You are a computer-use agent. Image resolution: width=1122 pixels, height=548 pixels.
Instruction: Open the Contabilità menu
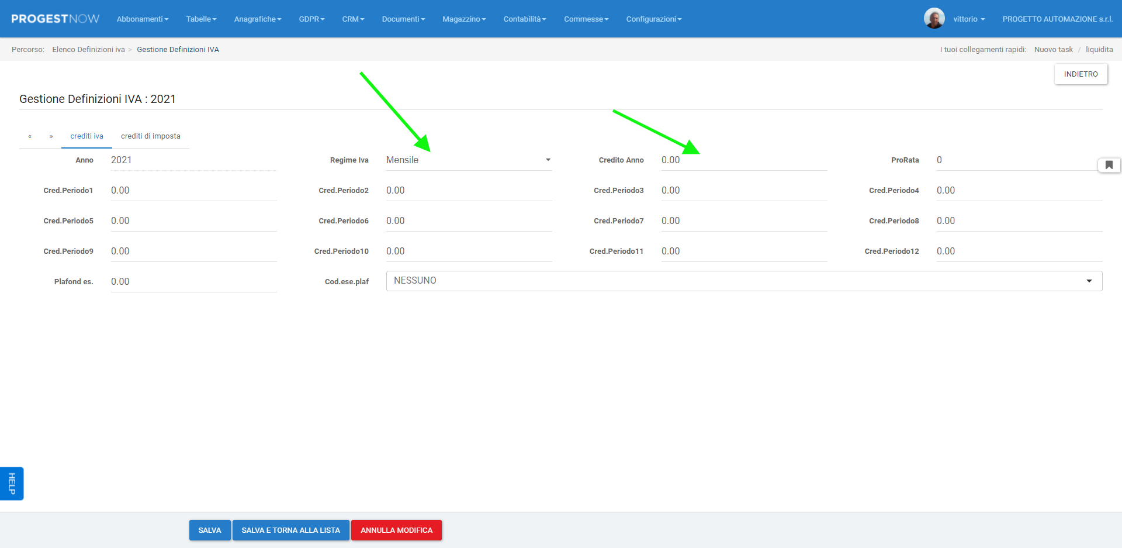pos(524,19)
